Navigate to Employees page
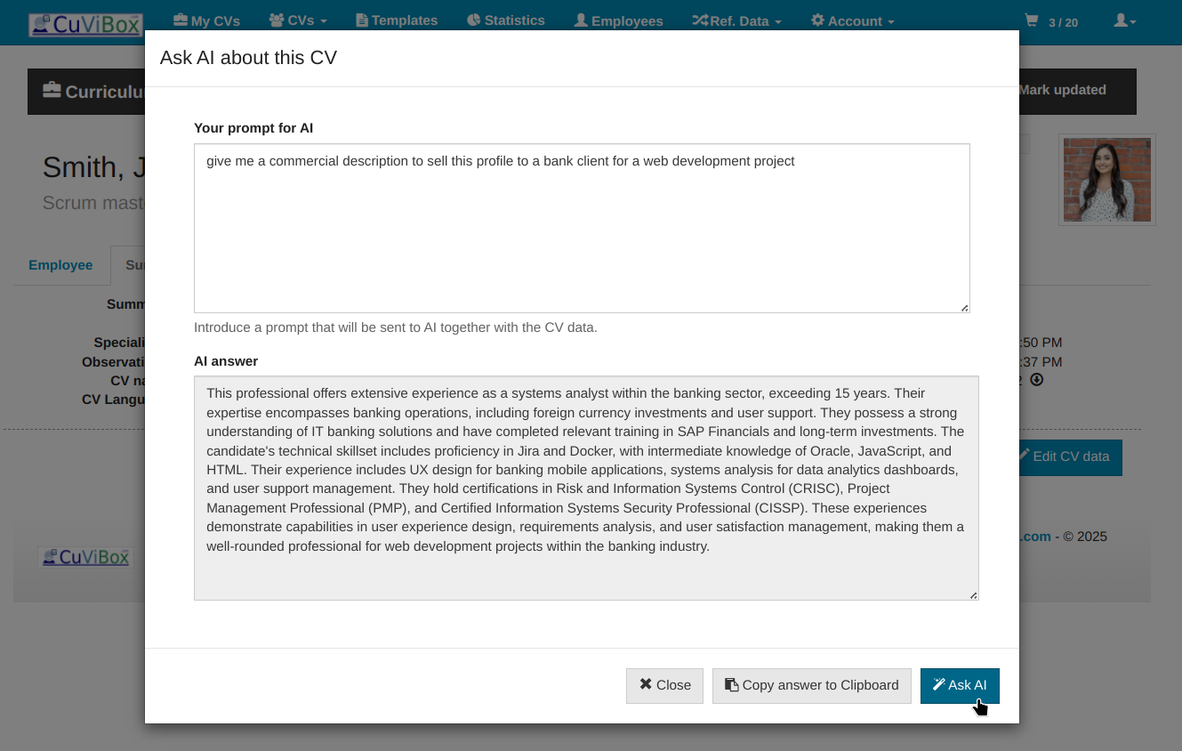 tap(618, 20)
